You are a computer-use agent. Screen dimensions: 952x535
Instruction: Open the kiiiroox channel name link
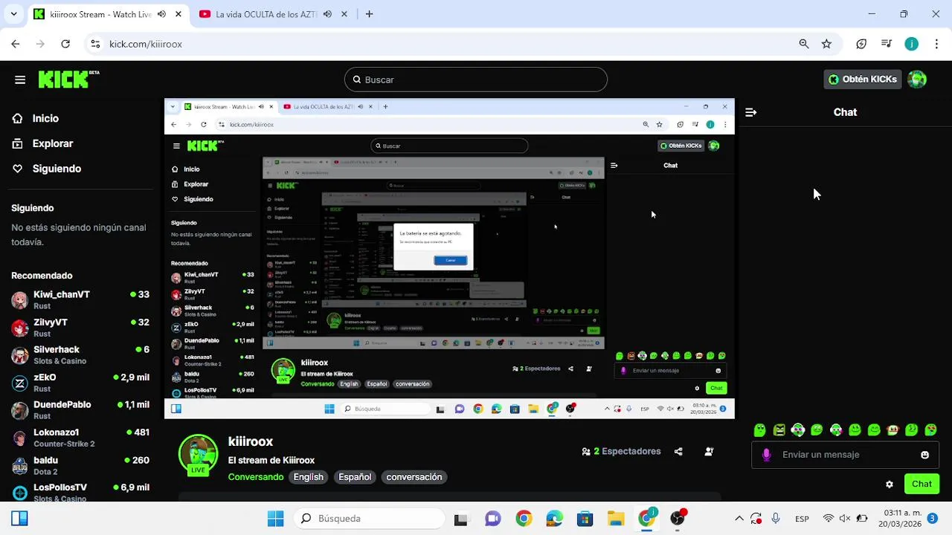pyautogui.click(x=251, y=441)
